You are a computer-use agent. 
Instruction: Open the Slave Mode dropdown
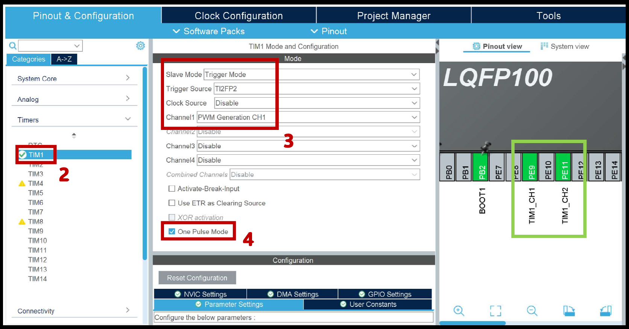point(311,74)
